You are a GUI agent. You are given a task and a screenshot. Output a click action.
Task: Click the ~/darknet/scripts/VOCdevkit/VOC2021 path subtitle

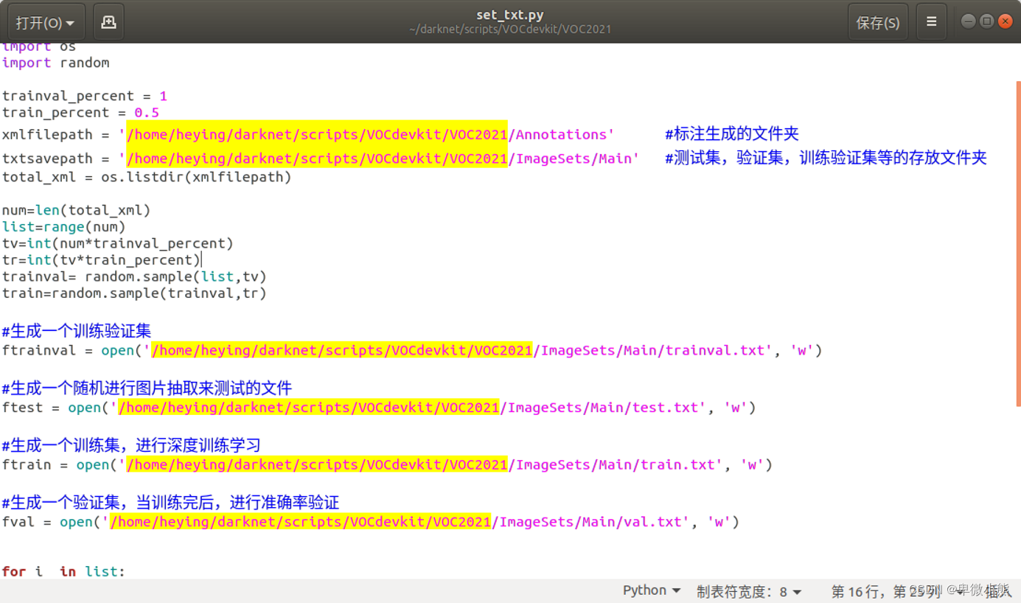pyautogui.click(x=510, y=29)
